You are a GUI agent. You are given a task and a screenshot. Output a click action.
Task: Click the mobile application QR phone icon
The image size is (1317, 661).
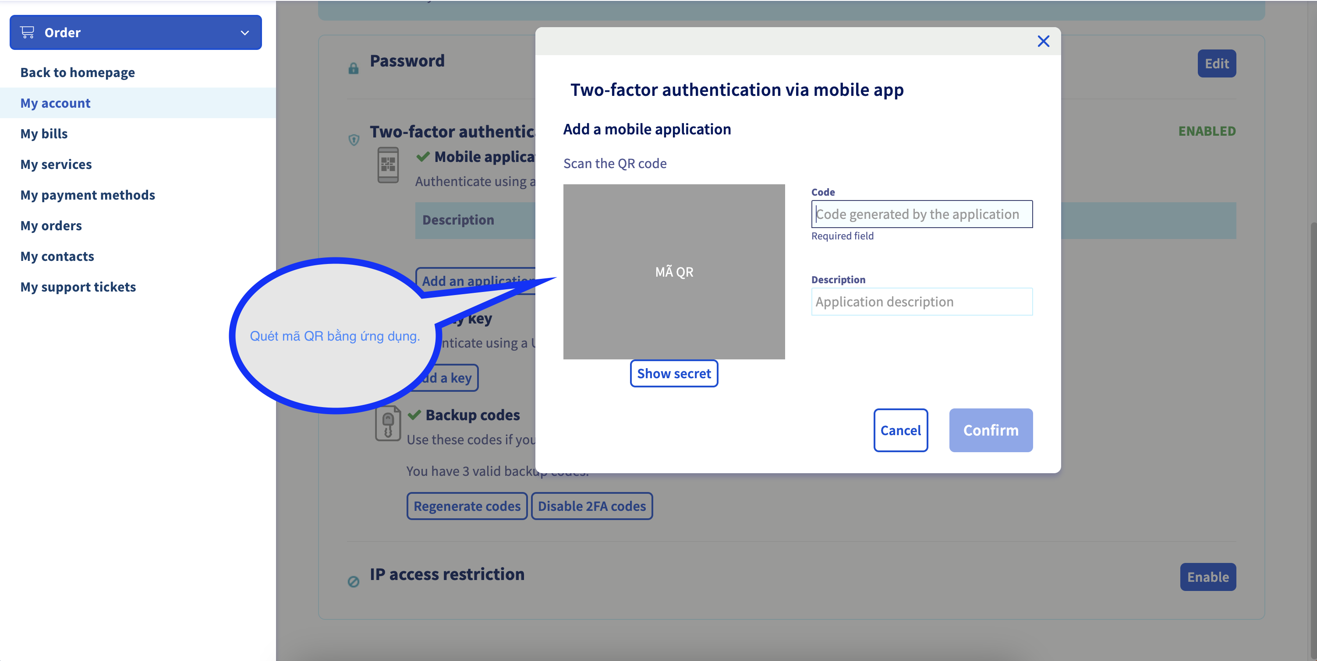tap(388, 165)
